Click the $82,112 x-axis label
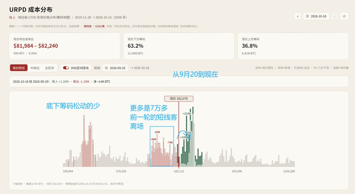Viewport: 355px width, 194px height. pyautogui.click(x=179, y=171)
